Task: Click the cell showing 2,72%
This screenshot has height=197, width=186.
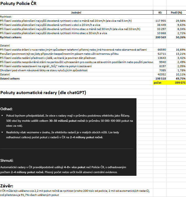Action: click(x=176, y=33)
